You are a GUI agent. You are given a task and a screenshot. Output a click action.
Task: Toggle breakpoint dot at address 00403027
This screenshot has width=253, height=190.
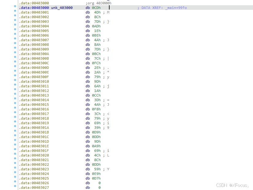point(15,186)
